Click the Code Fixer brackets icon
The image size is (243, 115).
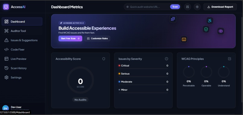(x=6, y=50)
